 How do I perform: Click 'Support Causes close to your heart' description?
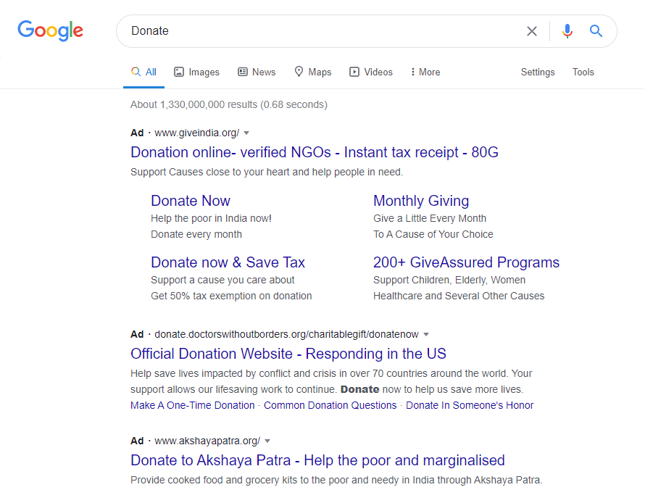click(x=267, y=172)
